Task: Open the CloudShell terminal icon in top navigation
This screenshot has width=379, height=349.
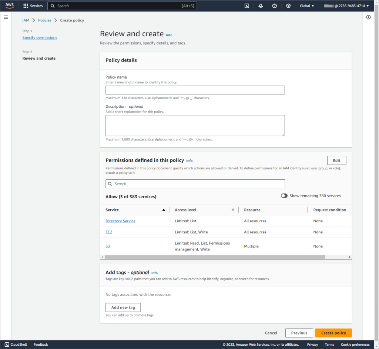Action: coord(246,6)
